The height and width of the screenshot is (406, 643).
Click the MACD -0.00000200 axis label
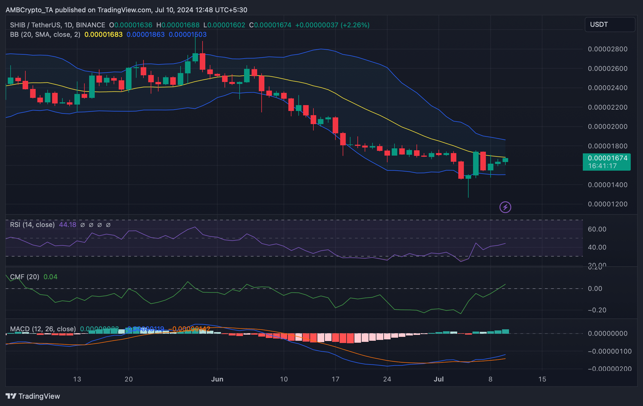pyautogui.click(x=610, y=369)
